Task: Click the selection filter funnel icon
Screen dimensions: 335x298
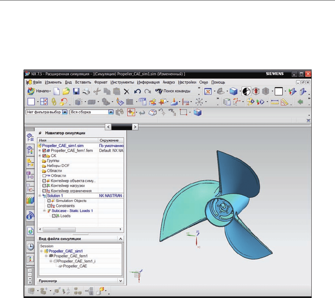Action: [x=131, y=112]
